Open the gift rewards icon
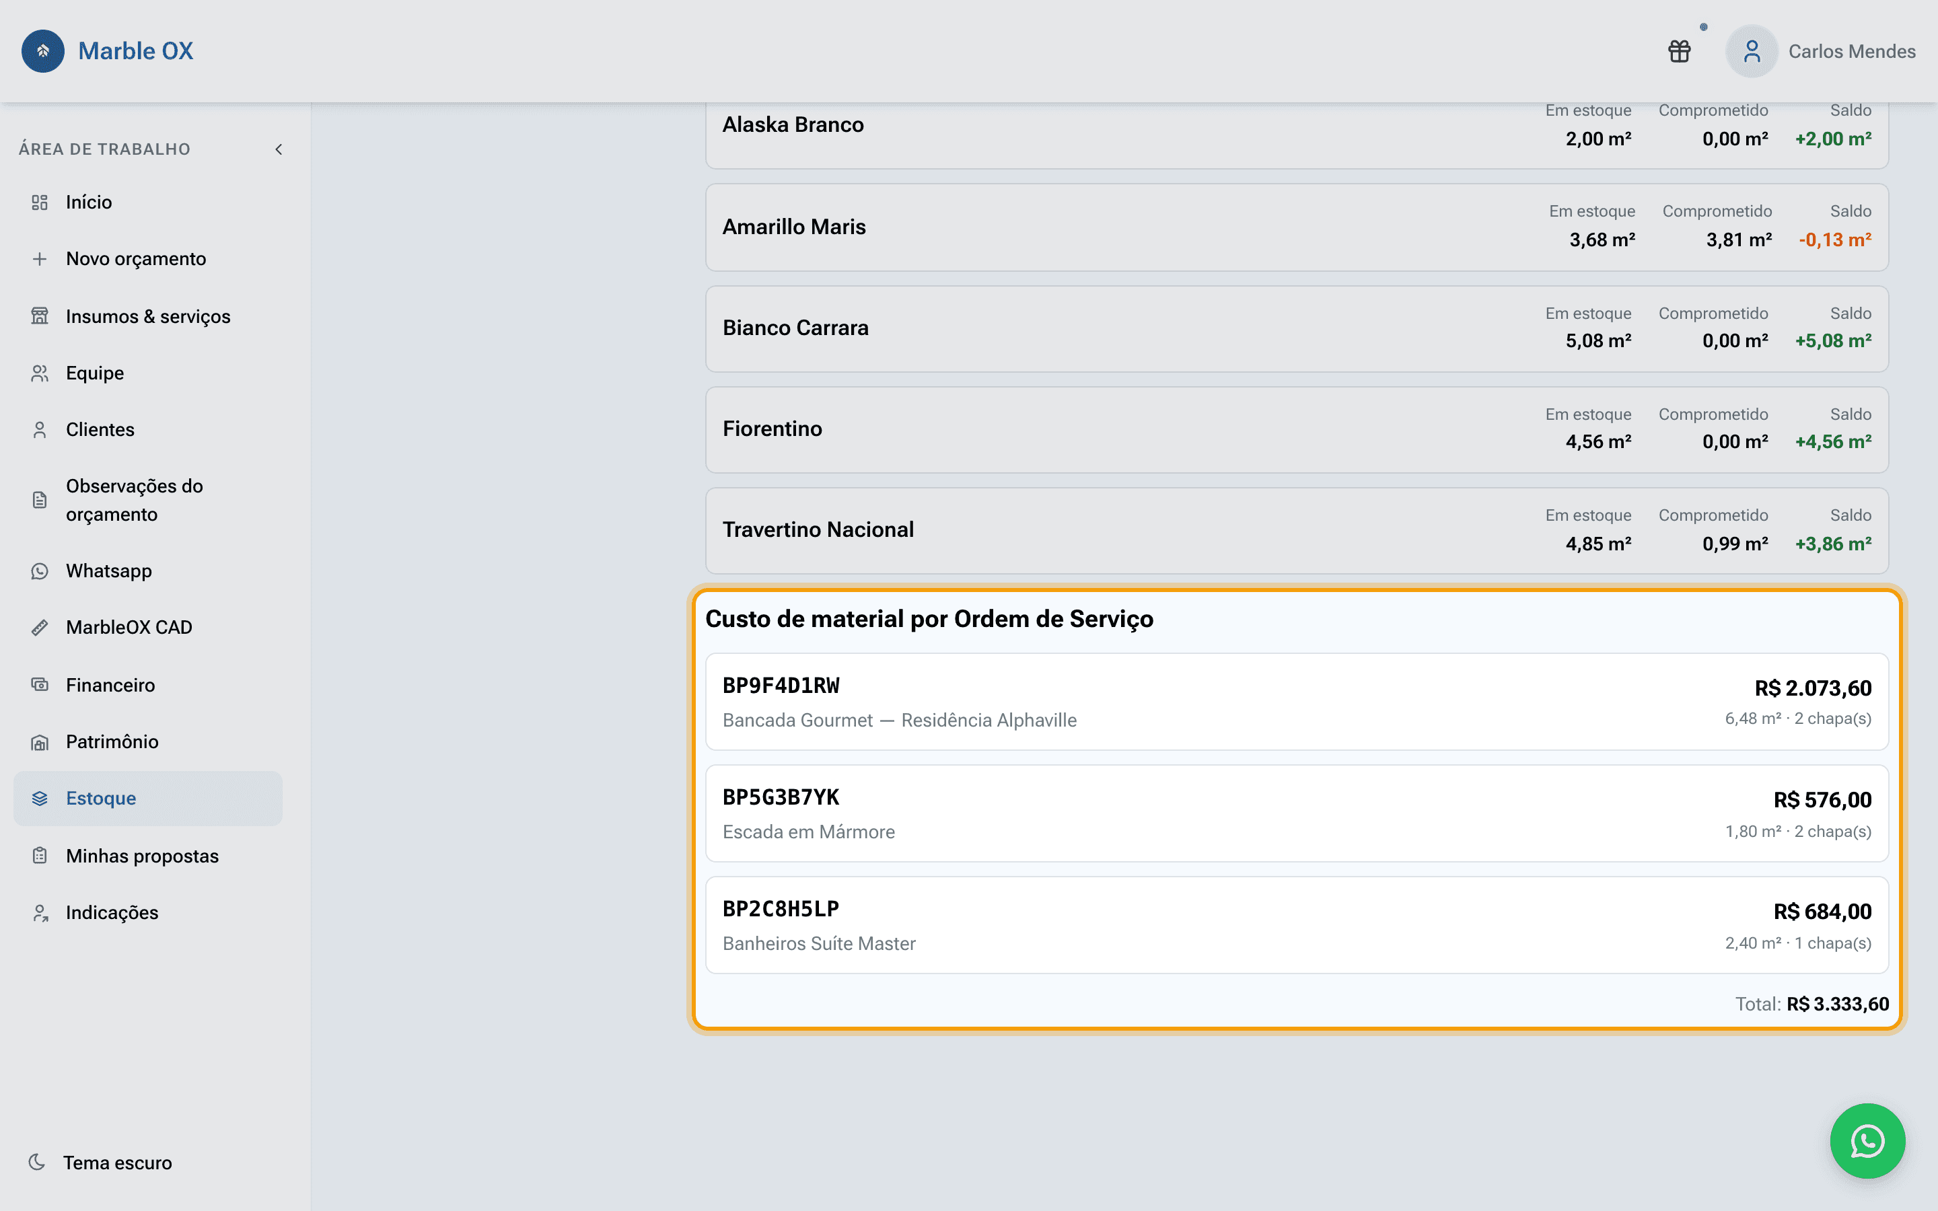The image size is (1938, 1211). tap(1680, 51)
